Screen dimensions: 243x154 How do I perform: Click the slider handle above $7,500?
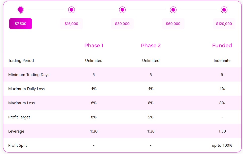tap(21, 10)
